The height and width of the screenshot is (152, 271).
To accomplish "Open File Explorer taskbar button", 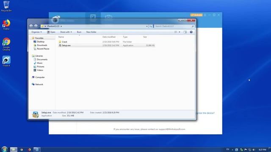I will 14,149.
